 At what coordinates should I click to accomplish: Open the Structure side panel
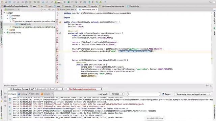1,41
